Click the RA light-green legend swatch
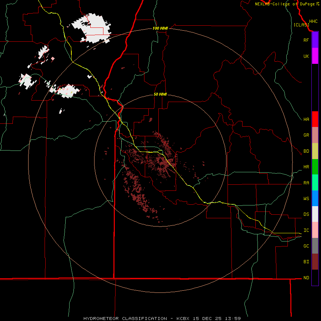The height and width of the screenshot is (321, 321). 315,183
